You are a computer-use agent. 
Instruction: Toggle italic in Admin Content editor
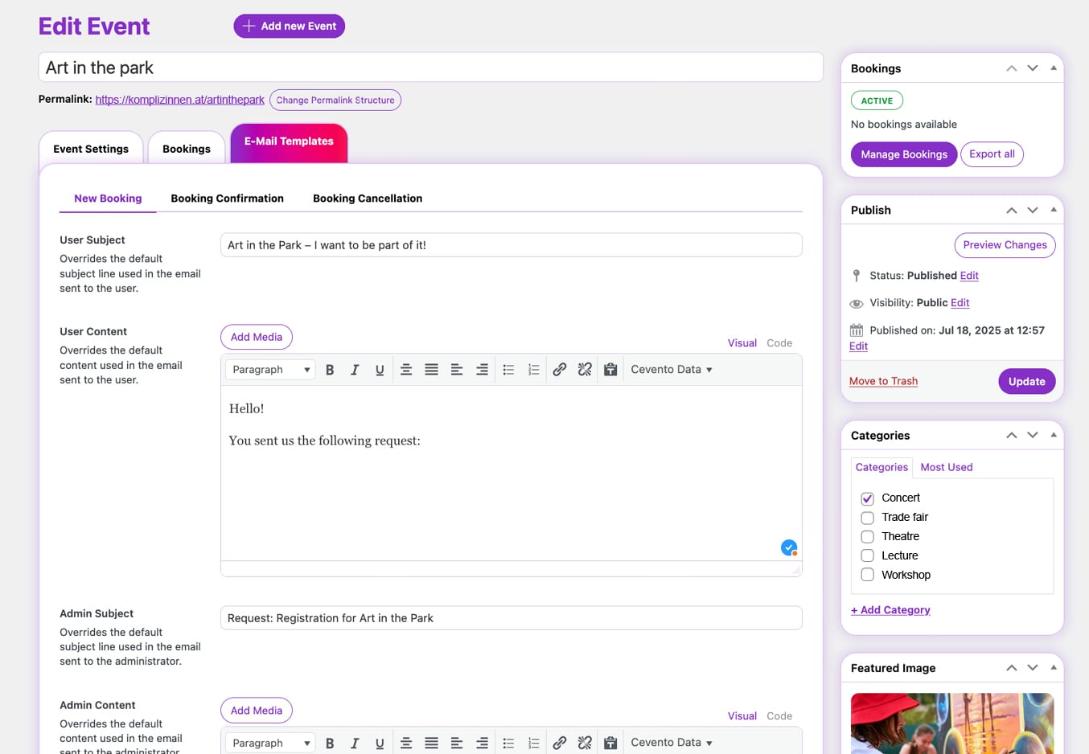pos(355,743)
